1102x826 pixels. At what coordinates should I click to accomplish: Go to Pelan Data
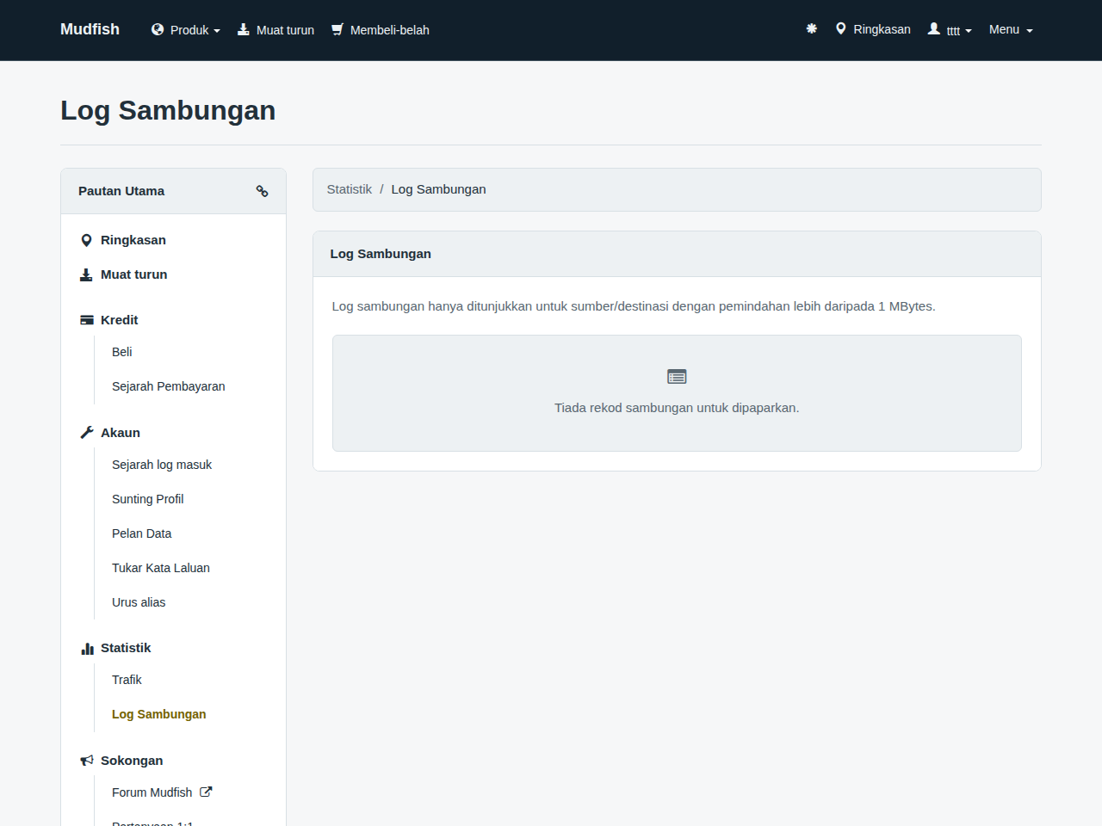142,533
